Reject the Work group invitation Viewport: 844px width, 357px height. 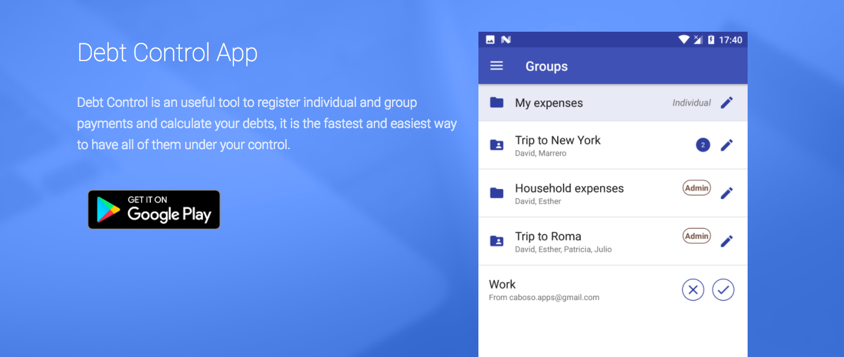click(x=693, y=289)
